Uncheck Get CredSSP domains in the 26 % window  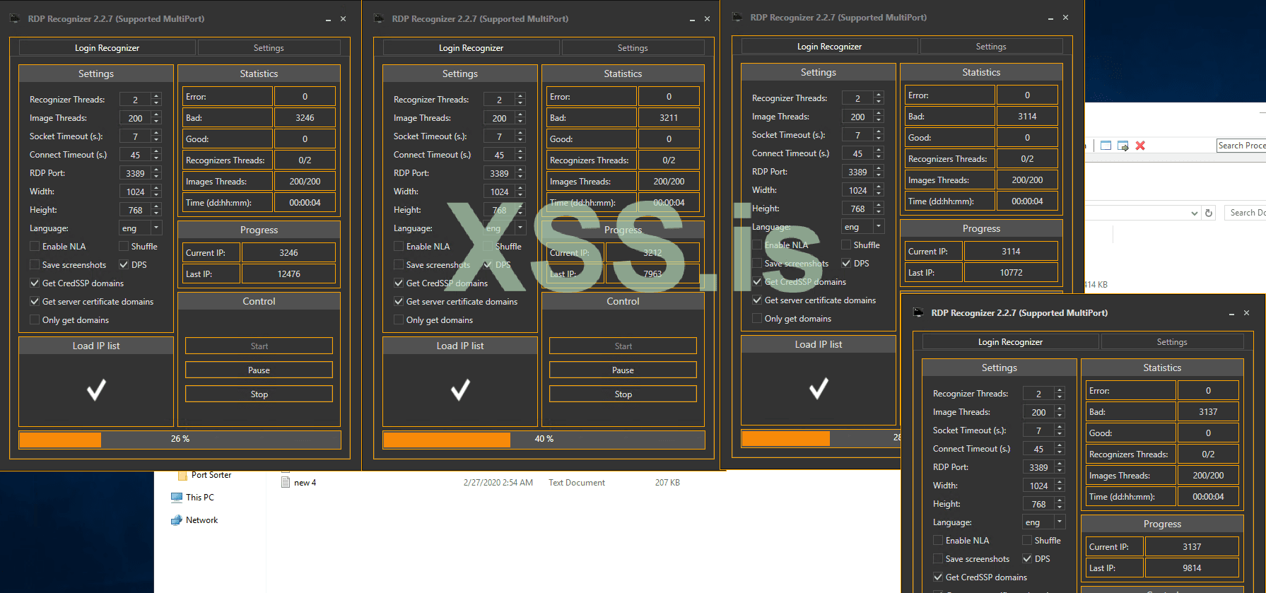pos(35,283)
